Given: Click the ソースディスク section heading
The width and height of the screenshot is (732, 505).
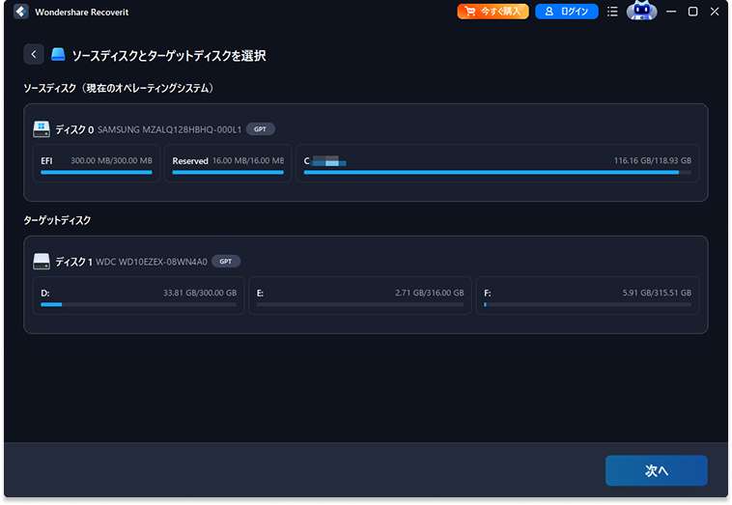Looking at the screenshot, I should pos(119,88).
